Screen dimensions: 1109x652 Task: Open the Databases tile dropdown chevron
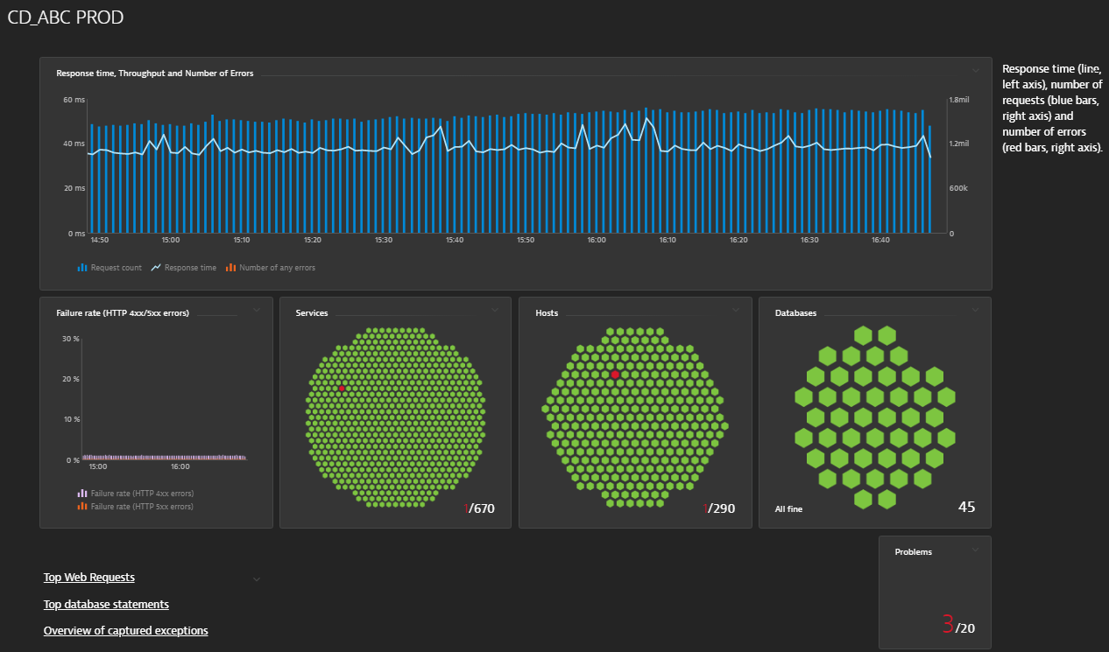(975, 309)
